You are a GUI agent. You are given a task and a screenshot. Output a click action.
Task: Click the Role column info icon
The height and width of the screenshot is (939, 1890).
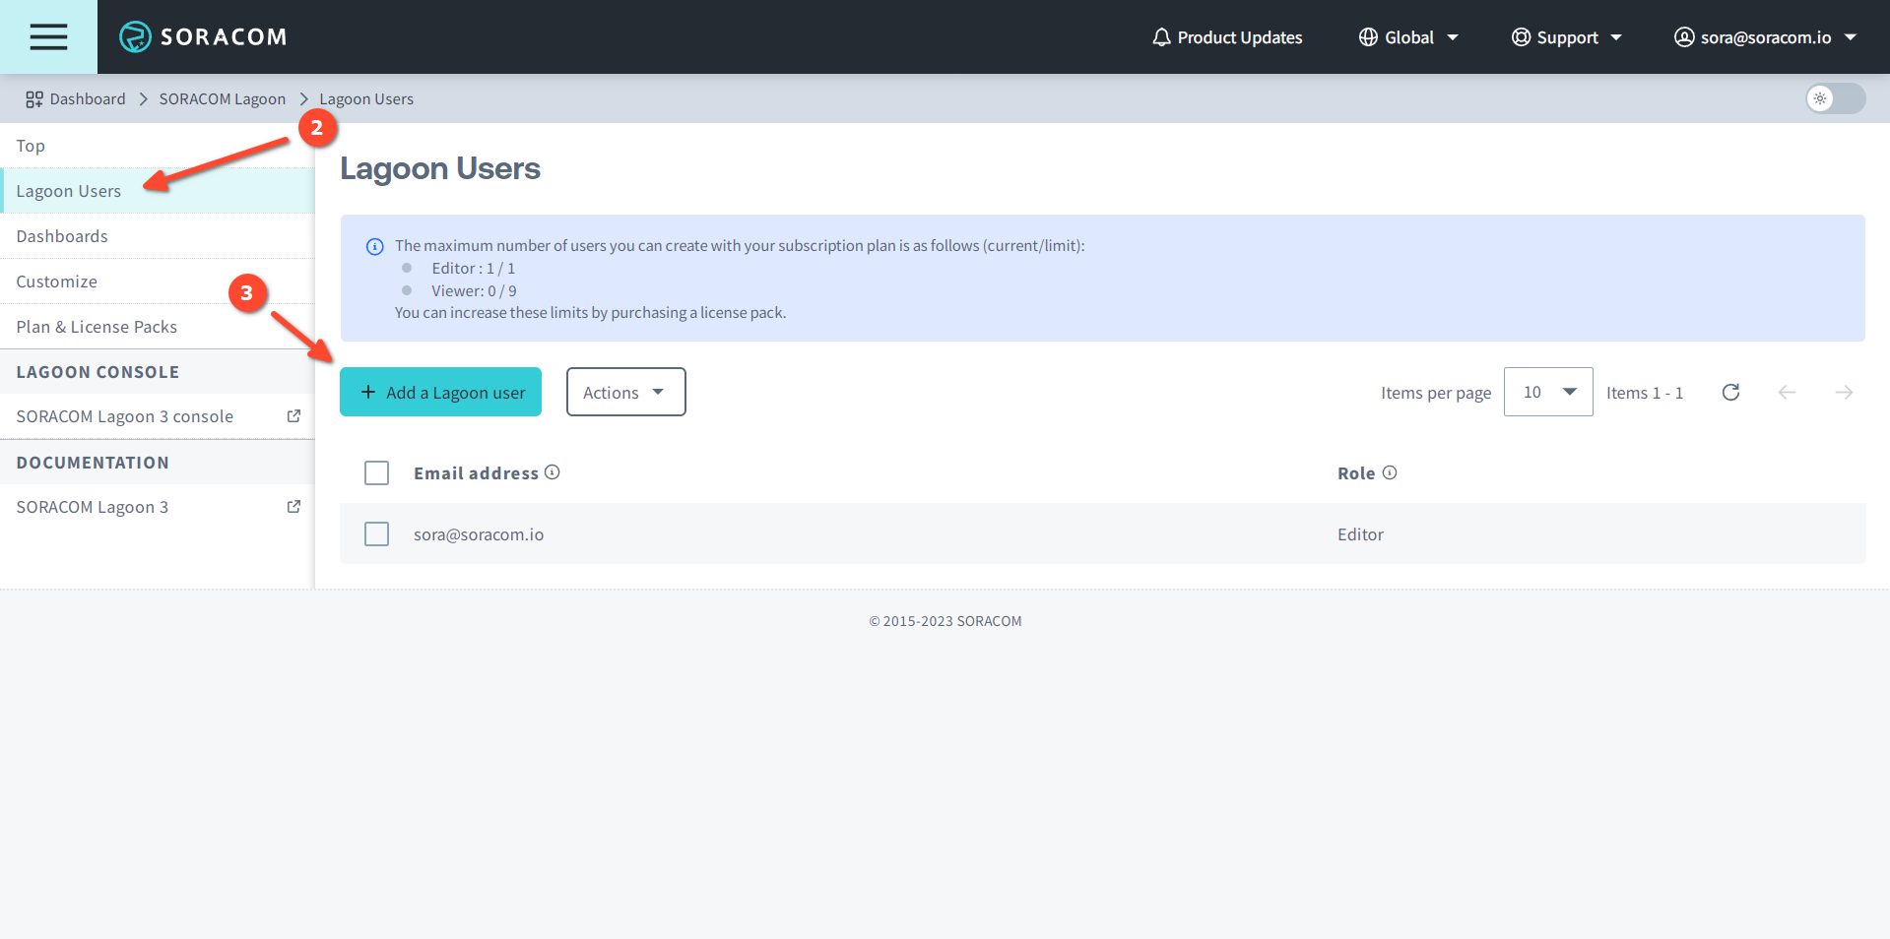click(x=1390, y=472)
